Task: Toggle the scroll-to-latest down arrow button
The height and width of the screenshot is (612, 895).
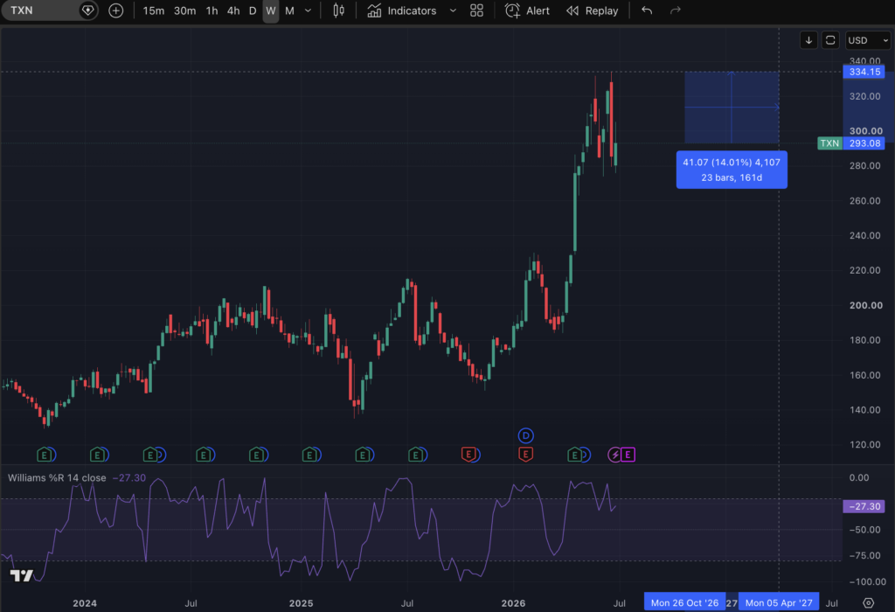Action: pos(808,40)
